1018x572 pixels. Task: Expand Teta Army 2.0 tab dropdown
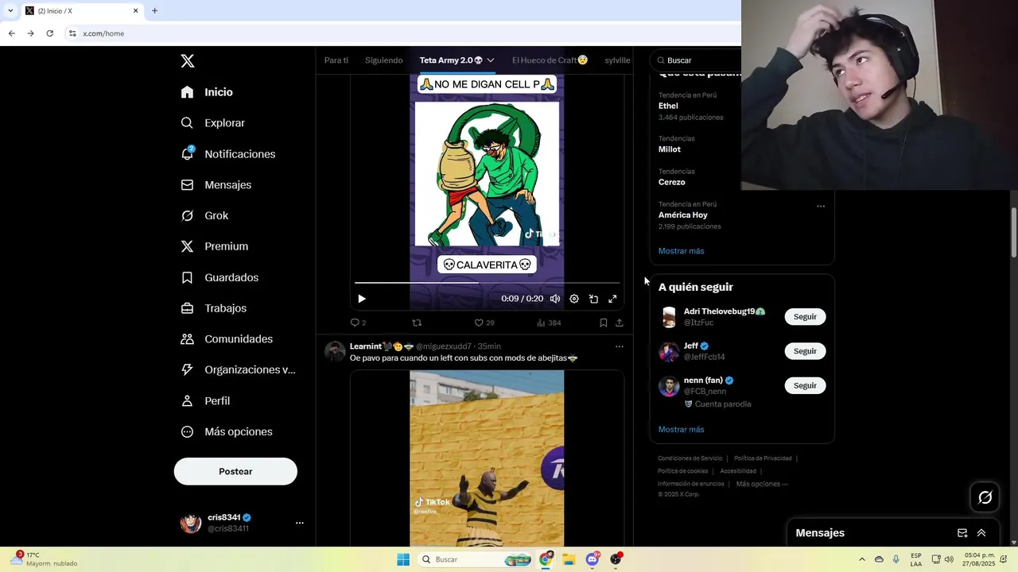pos(490,60)
